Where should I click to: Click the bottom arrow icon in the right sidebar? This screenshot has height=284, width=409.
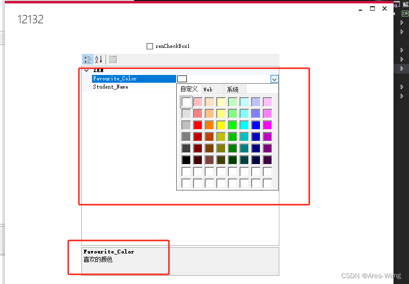(402, 96)
